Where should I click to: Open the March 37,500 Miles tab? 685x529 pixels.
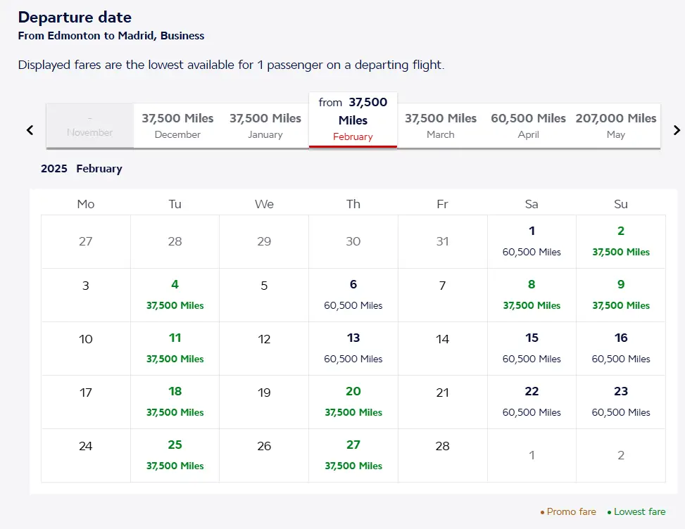point(441,126)
